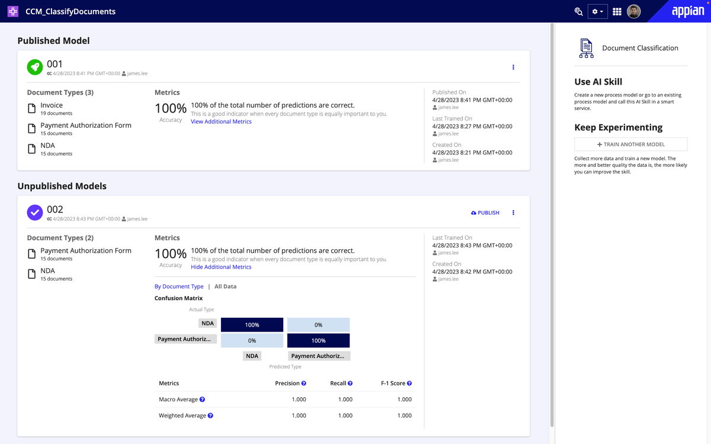The image size is (711, 444).
Task: Open the apps grid navigation icon
Action: tap(617, 11)
